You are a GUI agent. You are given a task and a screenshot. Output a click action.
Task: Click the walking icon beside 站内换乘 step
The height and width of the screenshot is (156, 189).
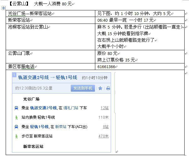click(x=16, y=117)
